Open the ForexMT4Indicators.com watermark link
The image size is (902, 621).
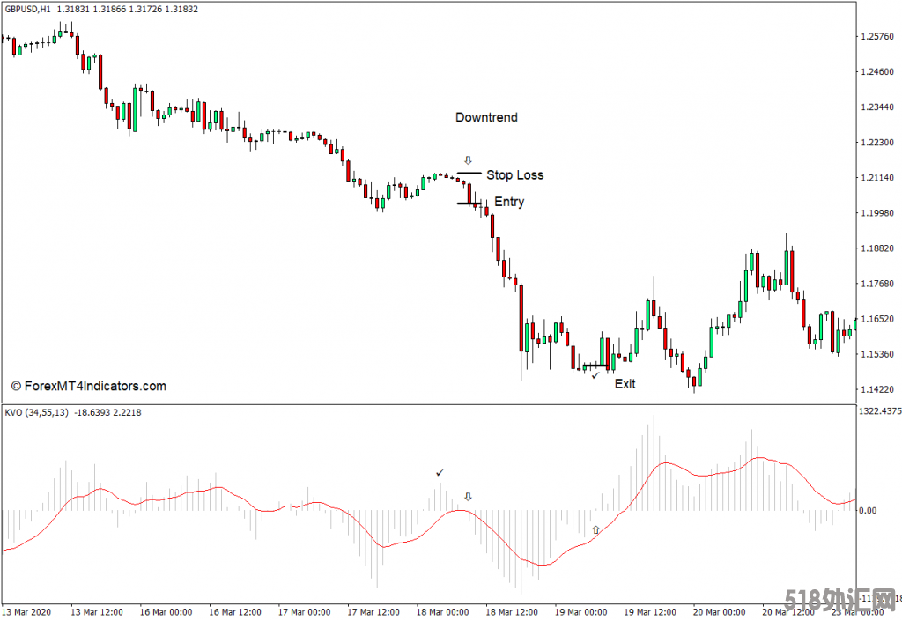(88, 386)
